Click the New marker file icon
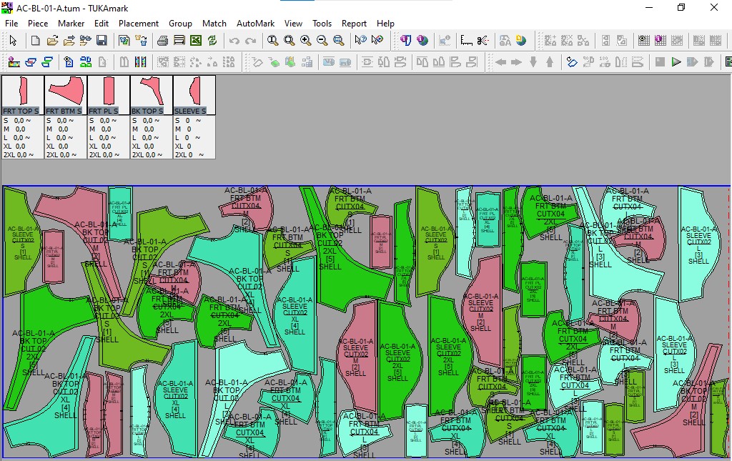This screenshot has width=732, height=461. click(x=36, y=41)
